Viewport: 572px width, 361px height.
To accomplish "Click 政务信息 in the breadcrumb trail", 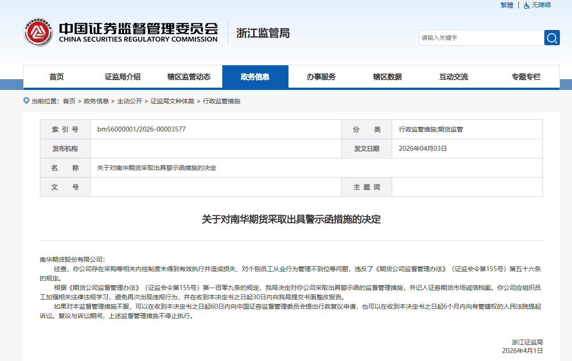I will [96, 101].
